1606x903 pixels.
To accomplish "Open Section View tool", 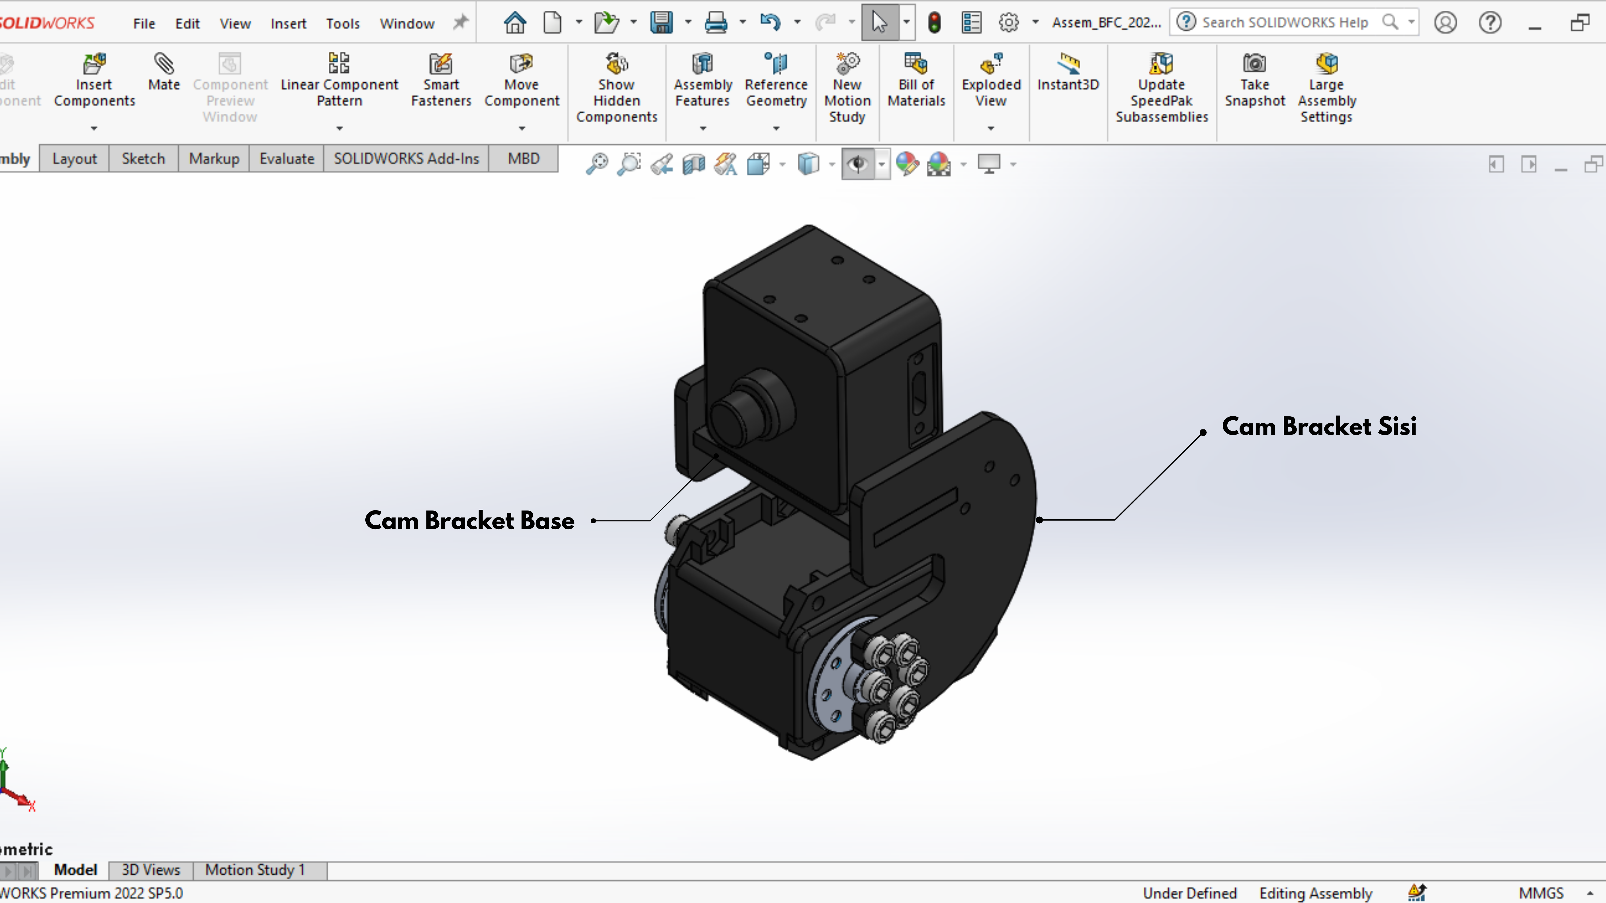I will click(694, 164).
